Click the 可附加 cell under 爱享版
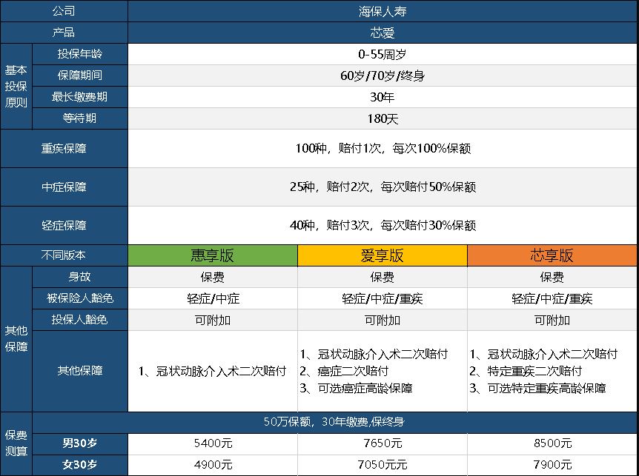639x476 pixels. pyautogui.click(x=382, y=319)
